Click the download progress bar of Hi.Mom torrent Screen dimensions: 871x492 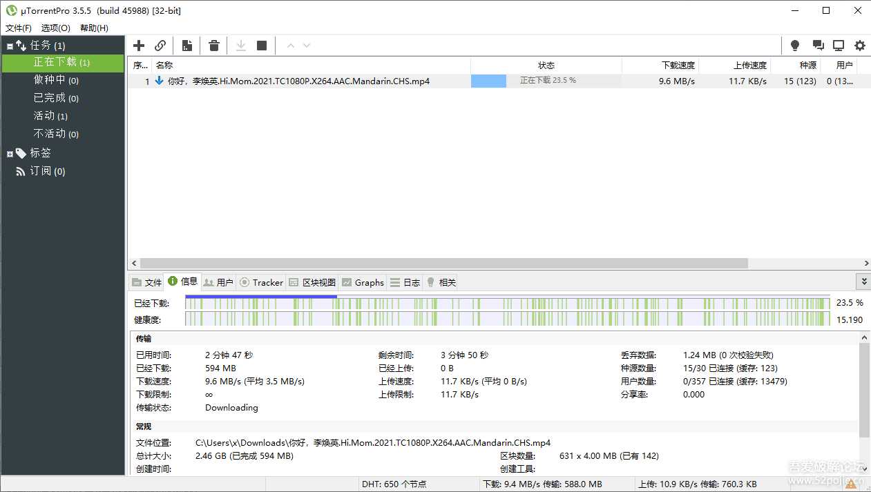tap(489, 81)
